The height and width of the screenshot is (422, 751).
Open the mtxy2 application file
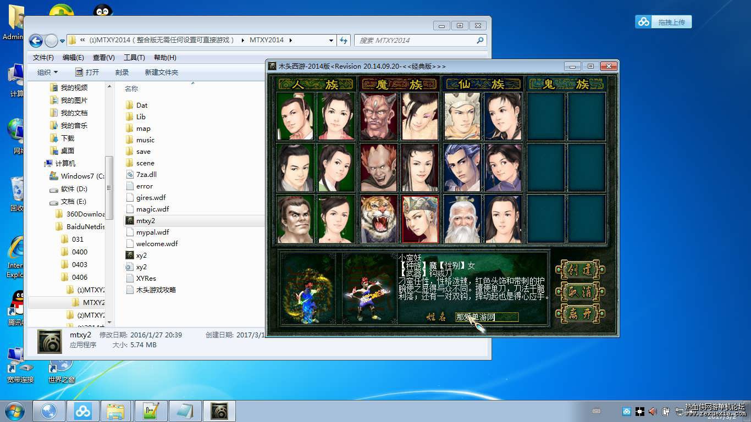(146, 220)
